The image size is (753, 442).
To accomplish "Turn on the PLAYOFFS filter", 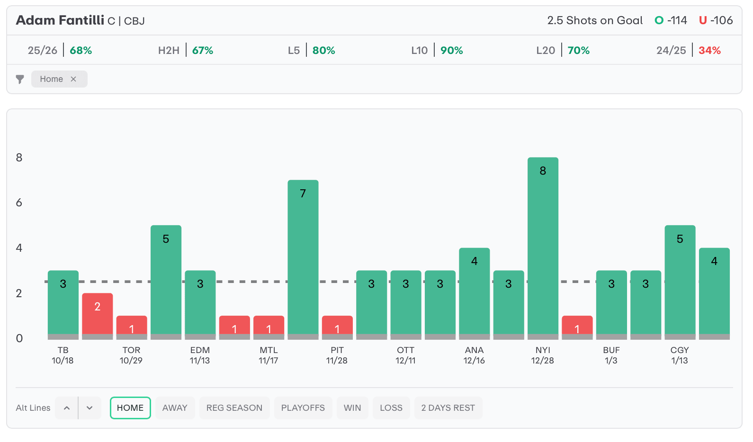I will pos(303,408).
